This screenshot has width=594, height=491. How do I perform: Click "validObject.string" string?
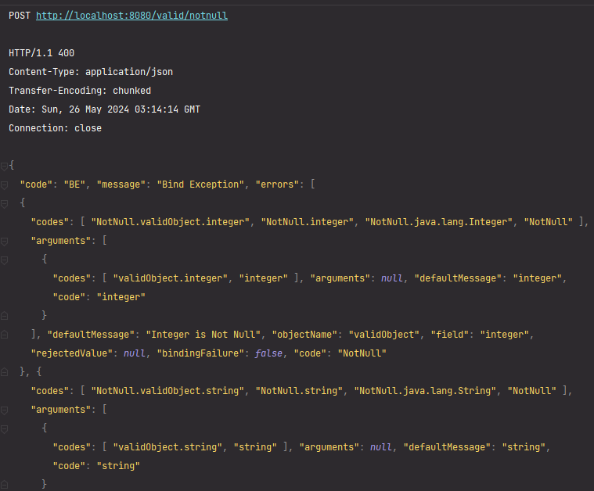pos(167,447)
